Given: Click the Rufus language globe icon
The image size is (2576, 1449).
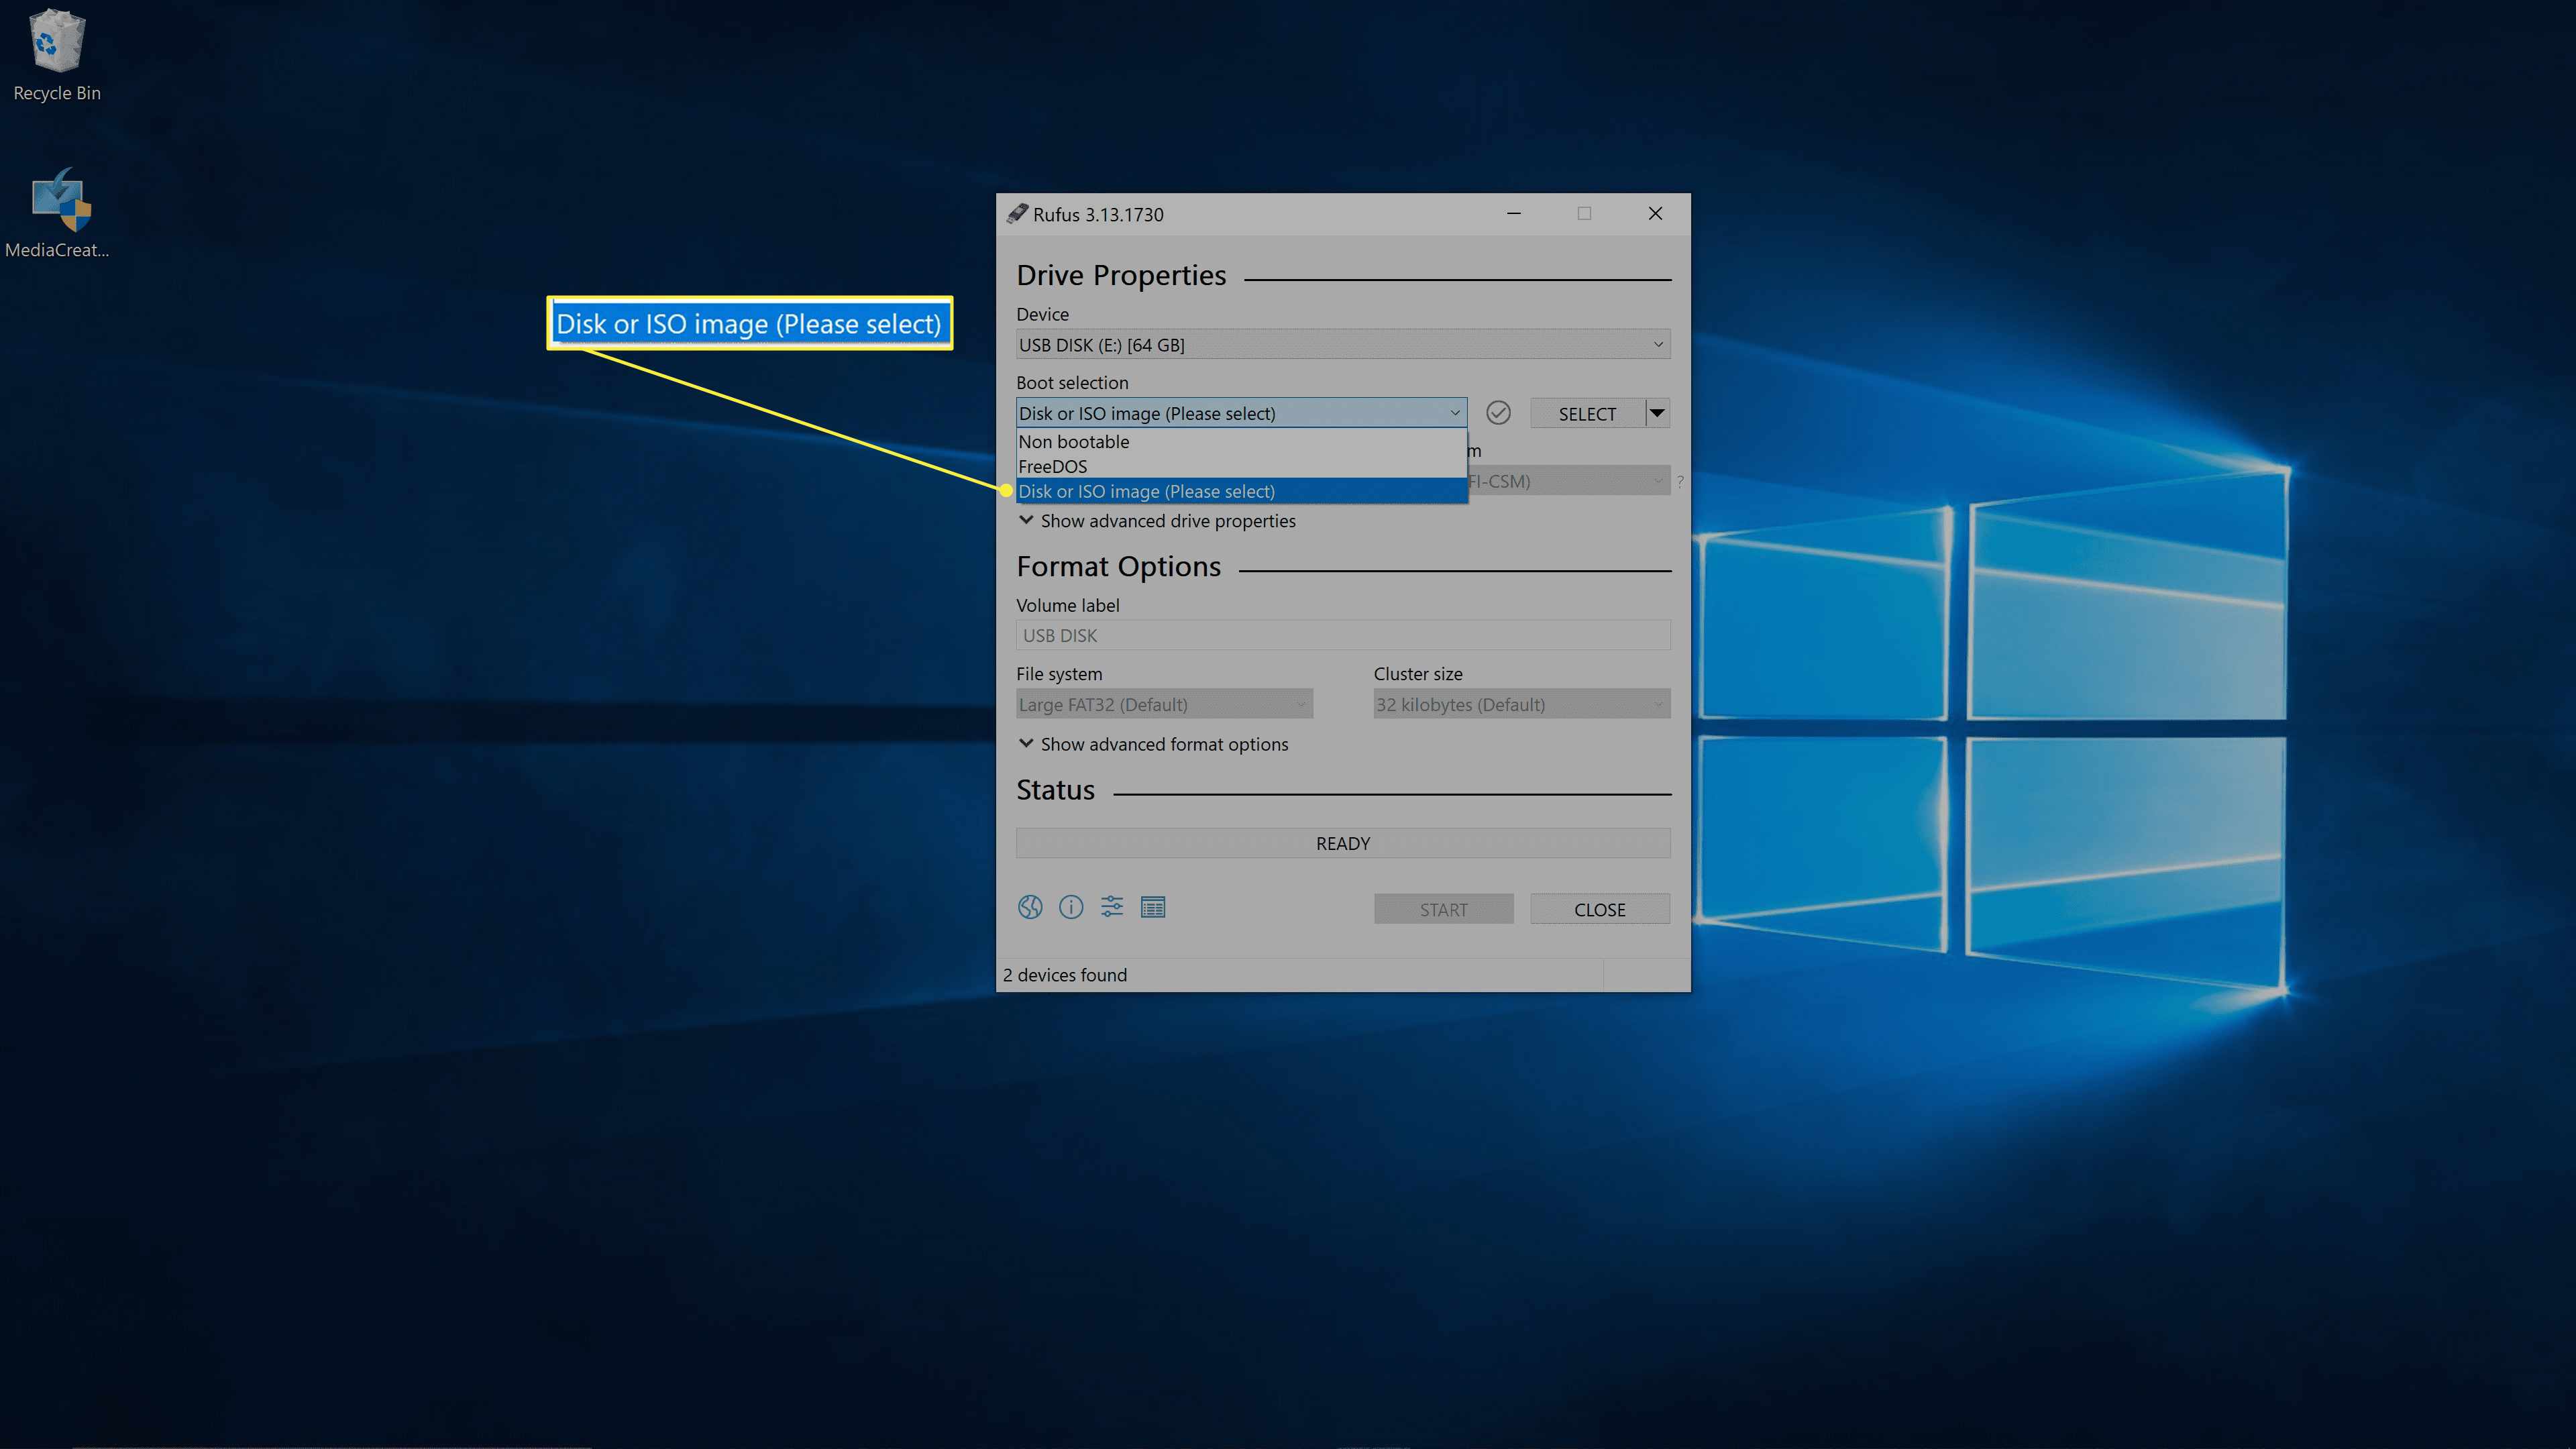Looking at the screenshot, I should [x=1030, y=907].
